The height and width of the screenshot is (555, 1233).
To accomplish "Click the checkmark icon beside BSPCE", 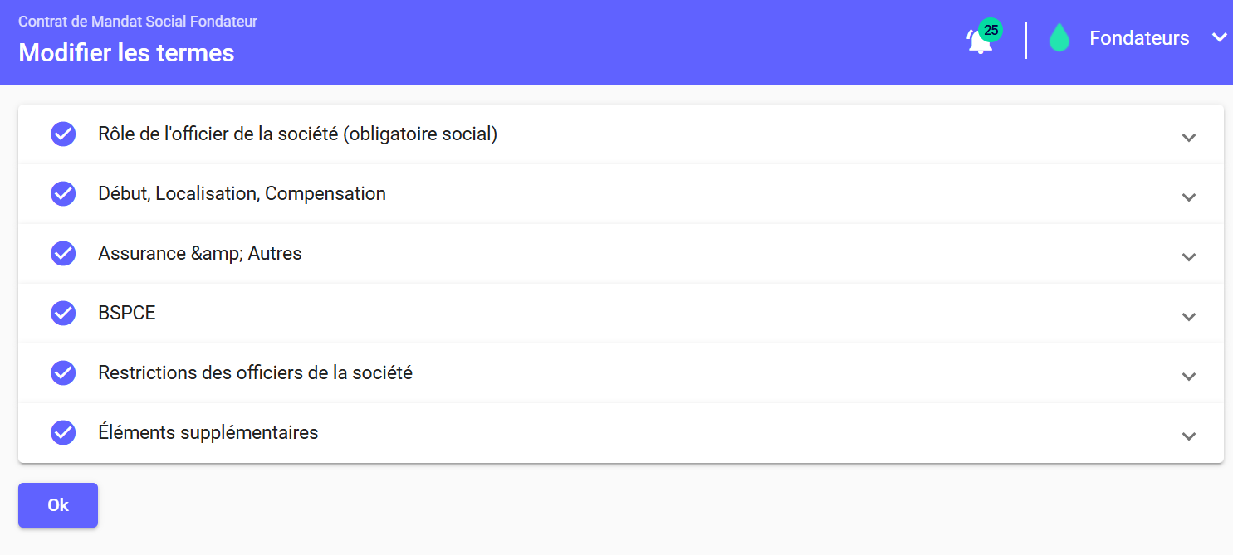I will coord(63,313).
